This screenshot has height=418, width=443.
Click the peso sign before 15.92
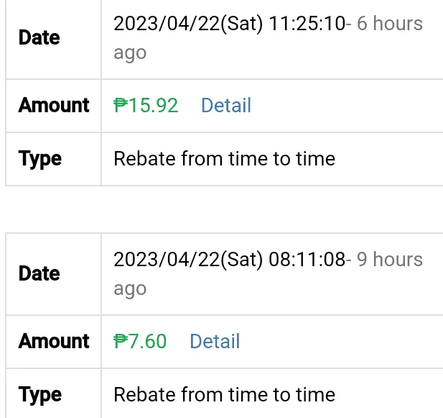[121, 105]
